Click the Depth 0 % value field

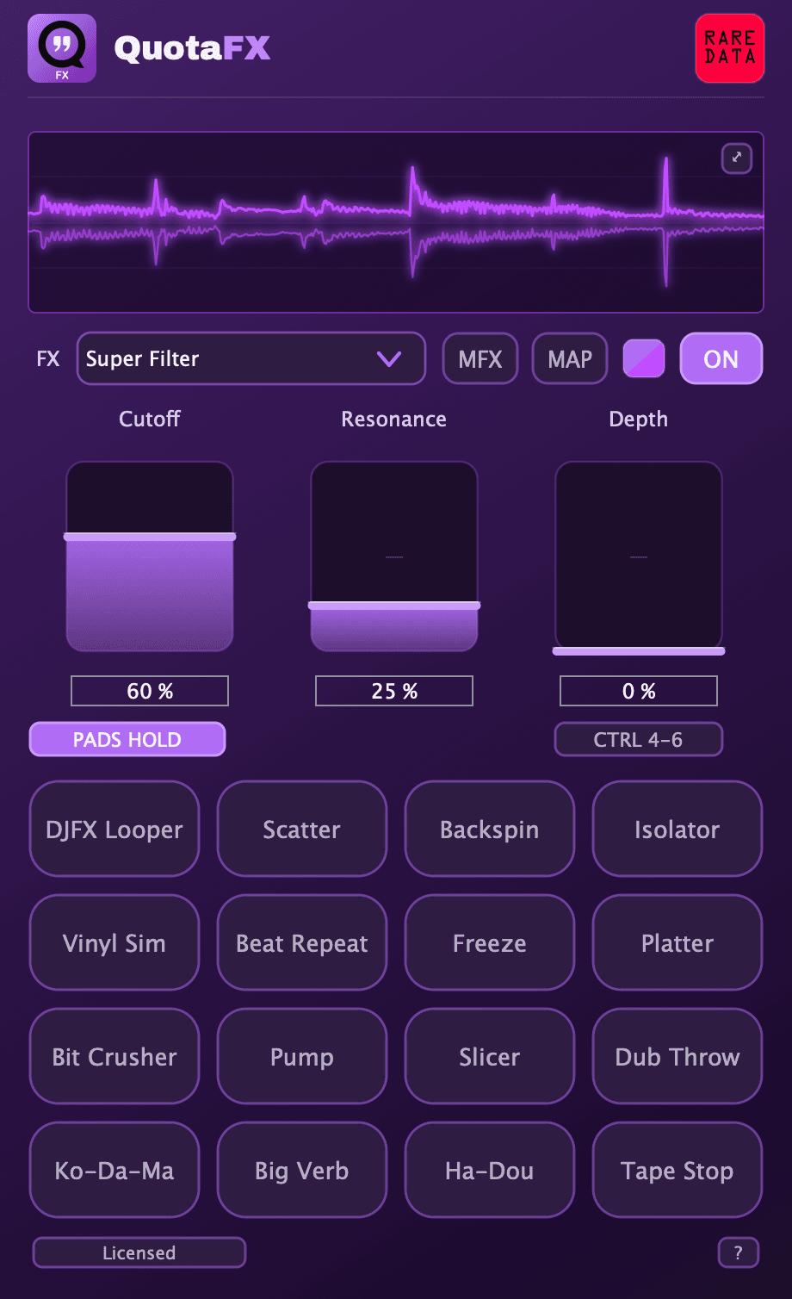[639, 691]
